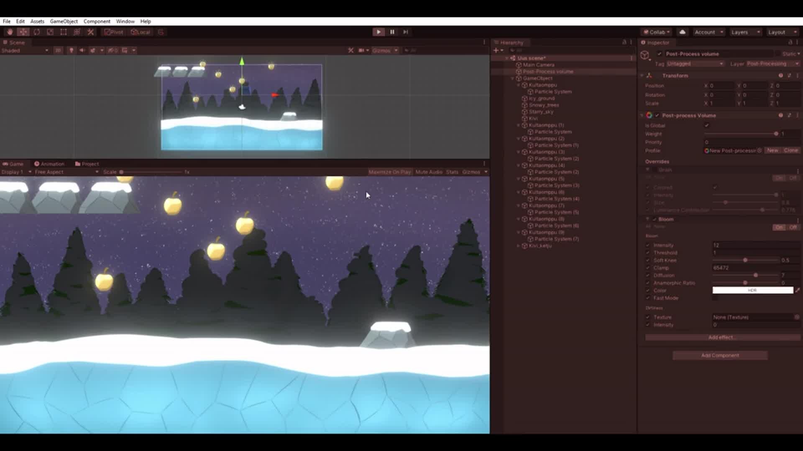Click the Pause button
The height and width of the screenshot is (451, 803).
(x=392, y=32)
